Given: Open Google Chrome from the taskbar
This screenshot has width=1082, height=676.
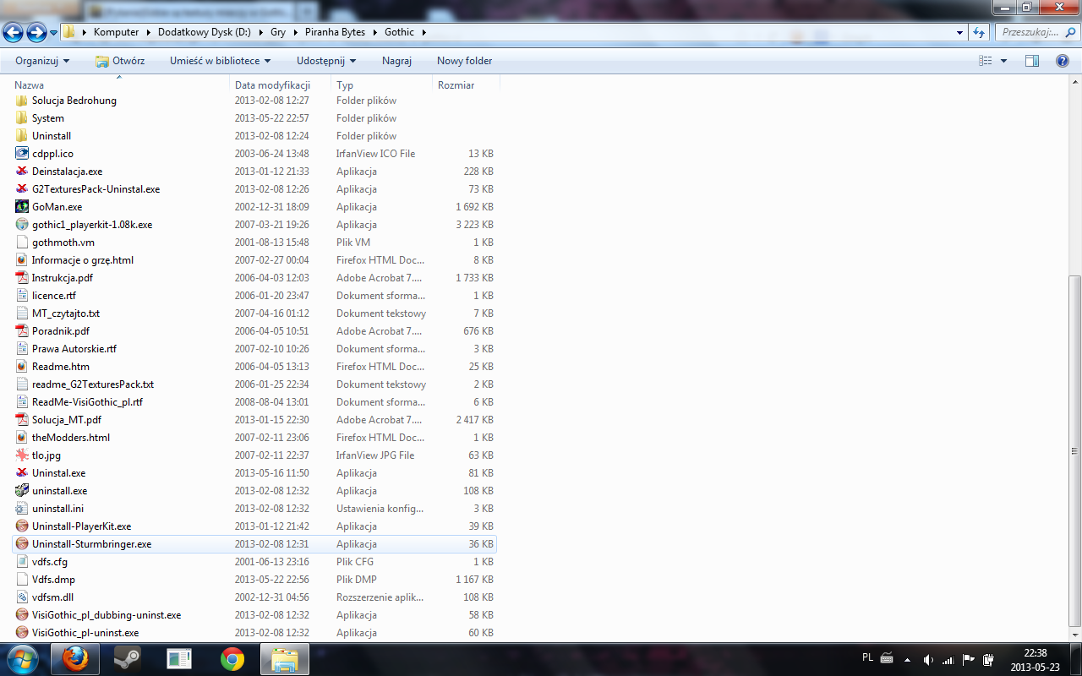Looking at the screenshot, I should pyautogui.click(x=232, y=659).
